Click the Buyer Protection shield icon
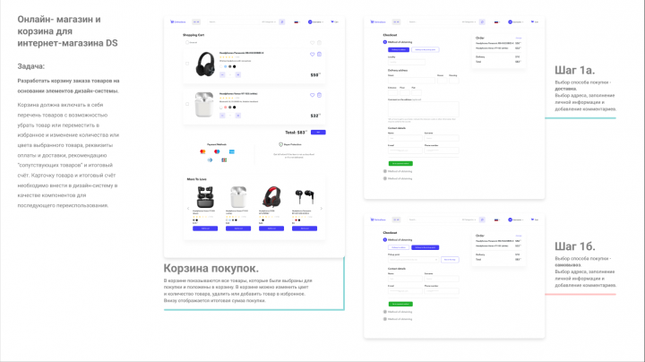This screenshot has width=645, height=362. 281,145
